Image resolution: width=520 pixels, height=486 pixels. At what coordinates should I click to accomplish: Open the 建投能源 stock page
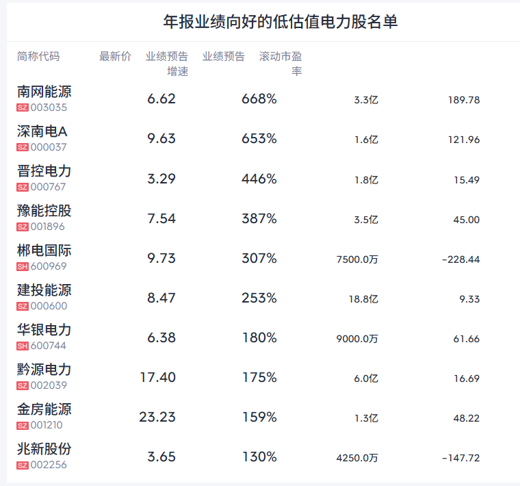[x=44, y=290]
